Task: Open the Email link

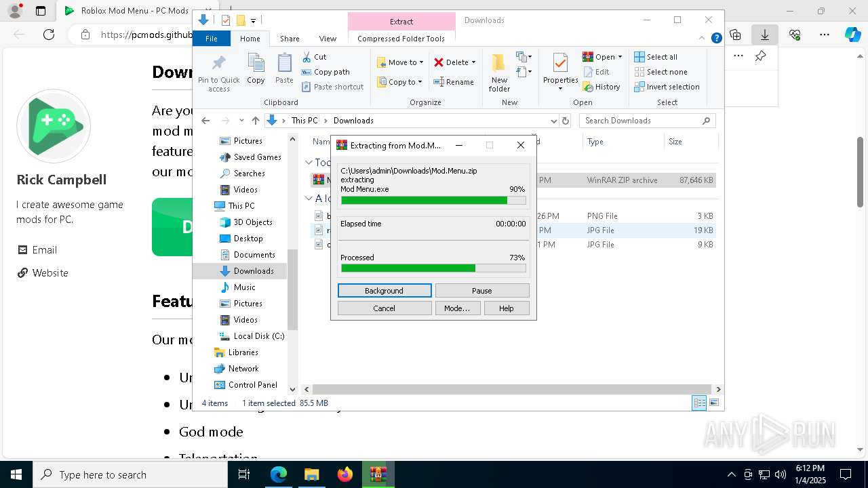Action: pyautogui.click(x=45, y=250)
